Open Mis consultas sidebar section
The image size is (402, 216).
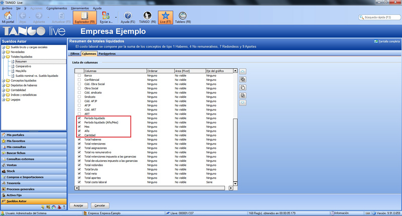click(x=34, y=147)
